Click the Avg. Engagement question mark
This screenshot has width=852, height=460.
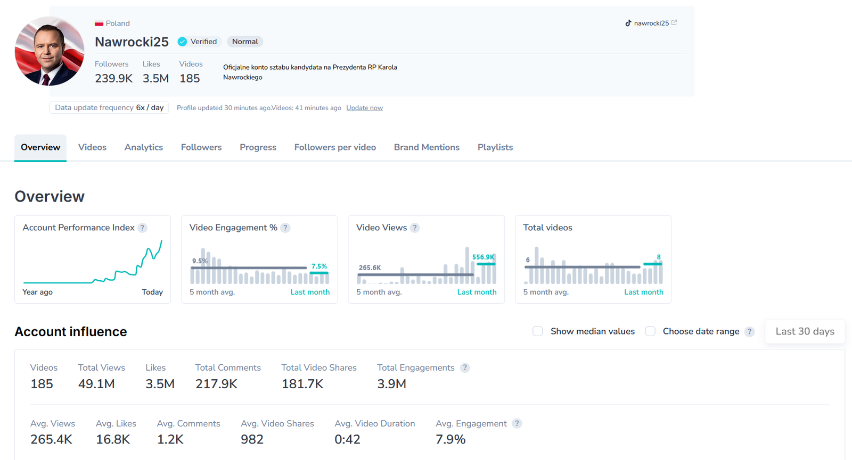(x=517, y=423)
